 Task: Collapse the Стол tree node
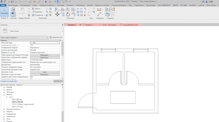tap(7, 97)
